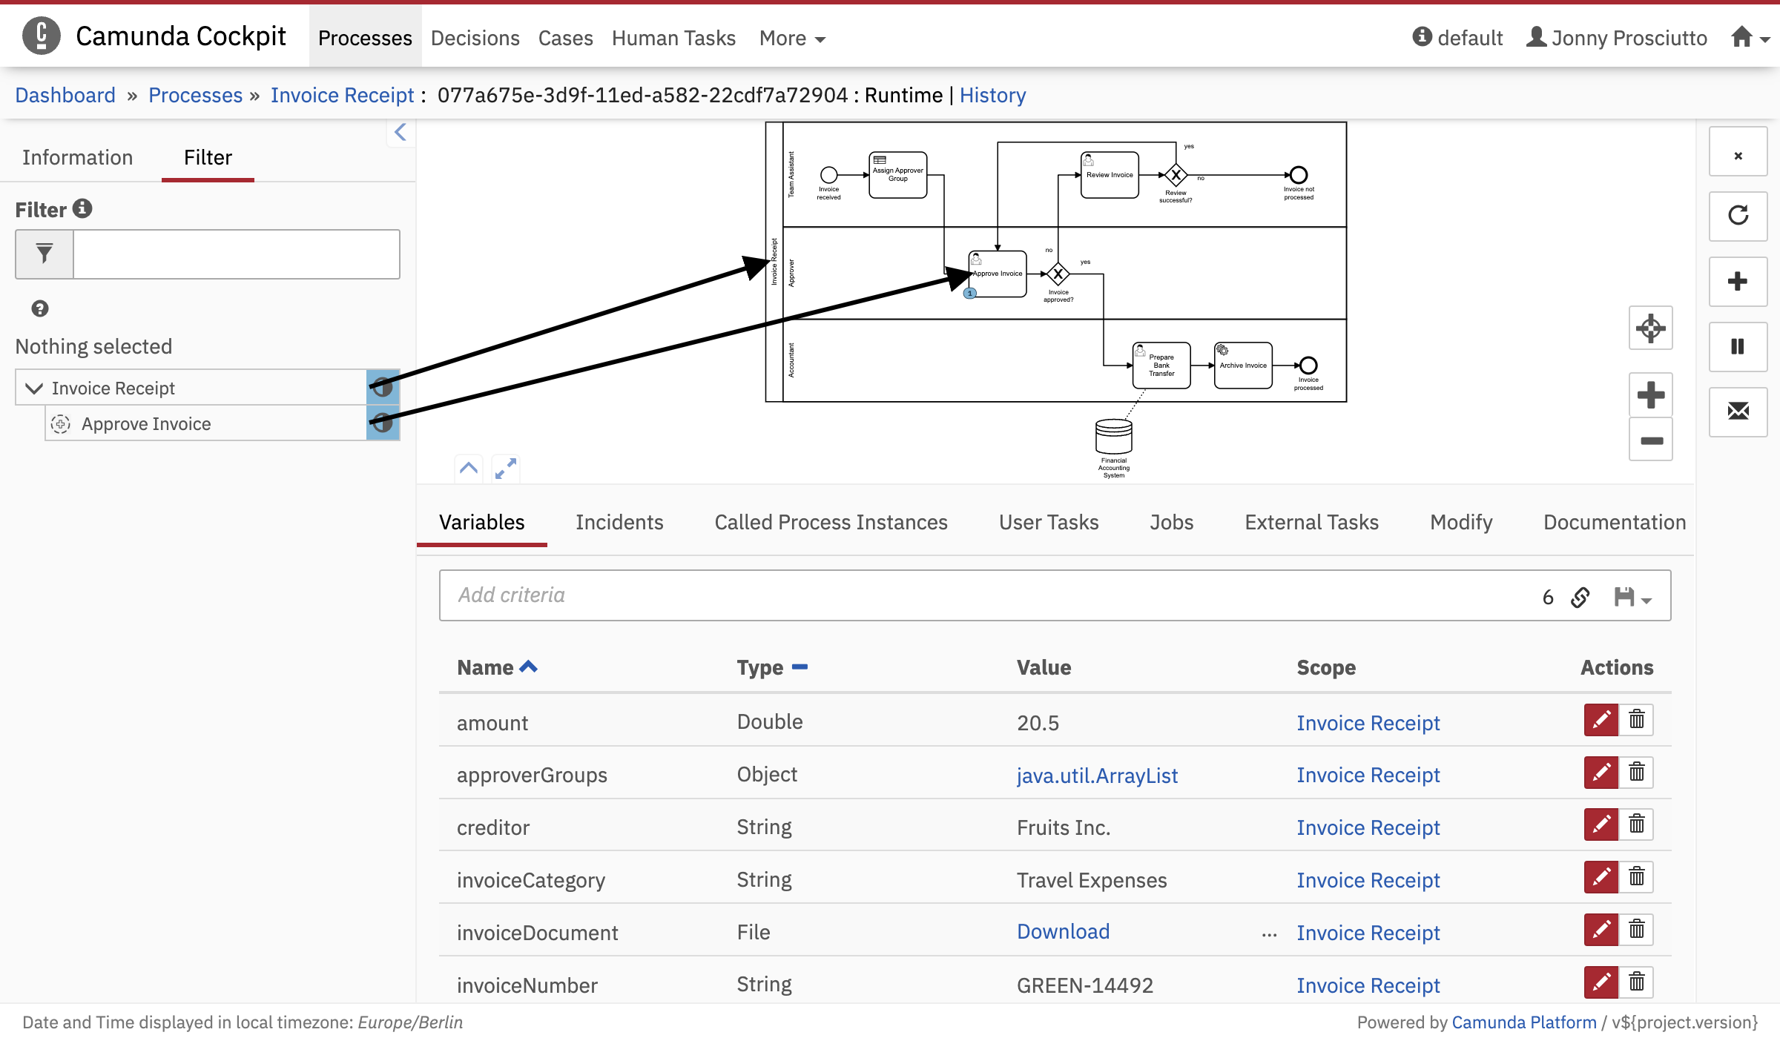Open java.util.ArrayList value link
This screenshot has width=1780, height=1038.
coord(1097,776)
